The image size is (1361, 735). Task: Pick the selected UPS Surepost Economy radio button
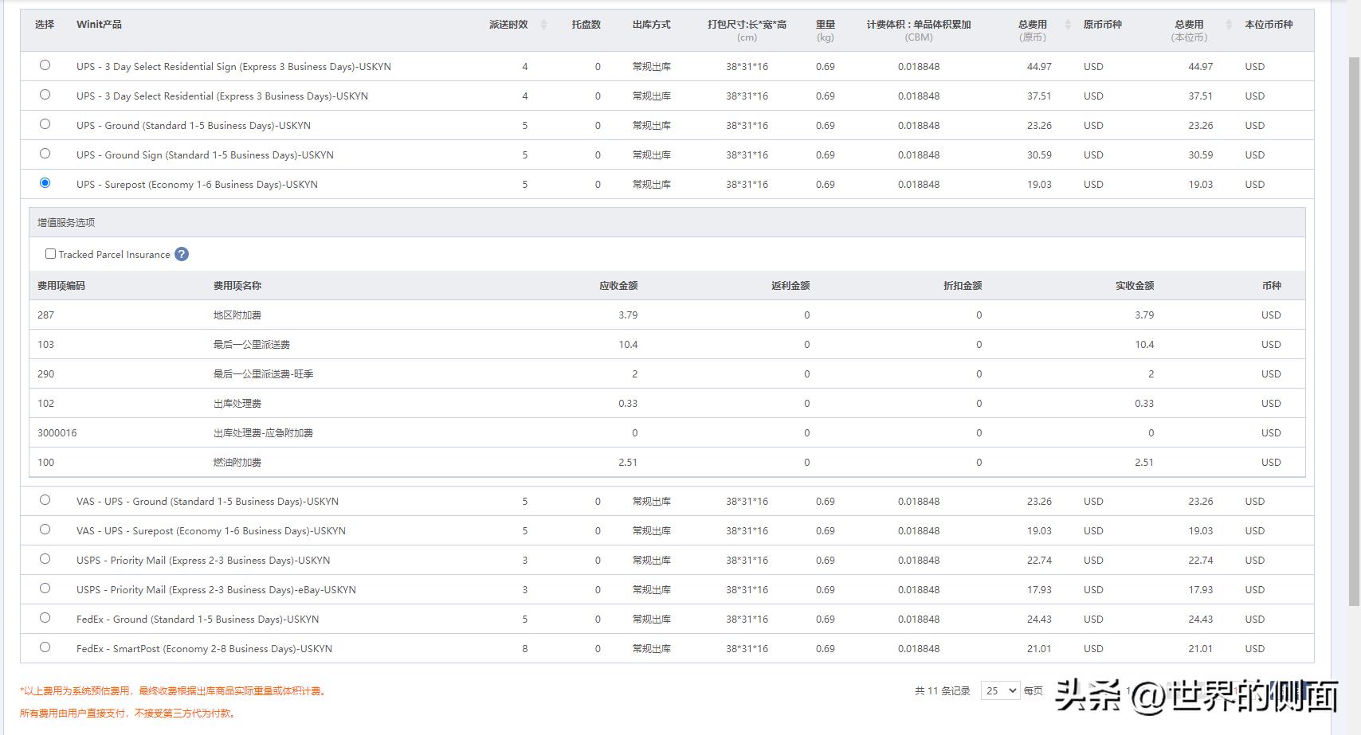tap(45, 183)
